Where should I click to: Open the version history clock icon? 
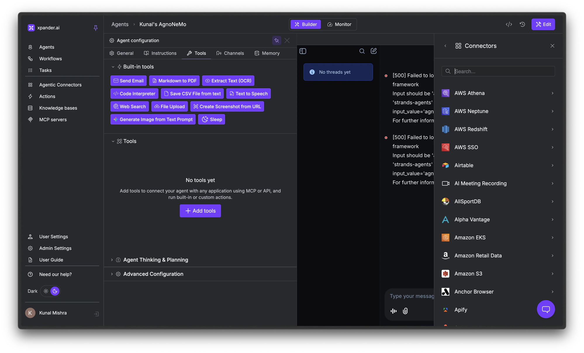(522, 24)
